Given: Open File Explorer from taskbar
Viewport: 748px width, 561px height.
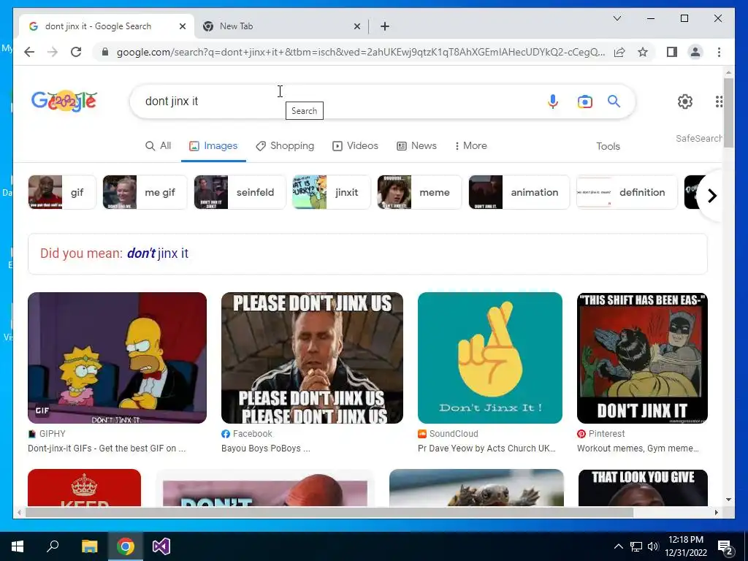Looking at the screenshot, I should tap(89, 546).
